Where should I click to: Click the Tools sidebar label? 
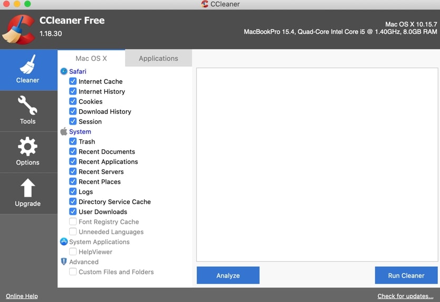pyautogui.click(x=27, y=121)
